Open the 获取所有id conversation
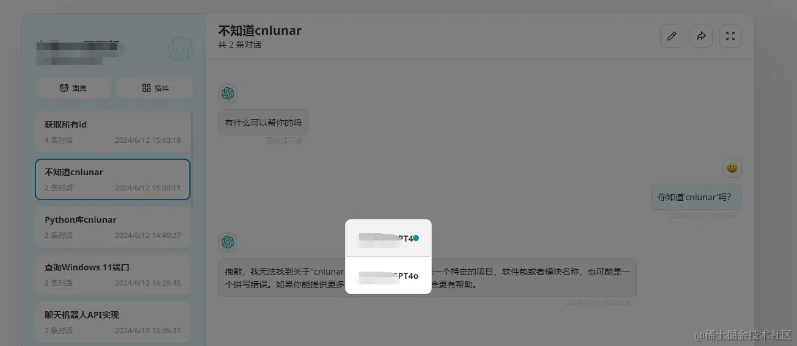Viewport: 797px width, 346px height. (x=112, y=131)
